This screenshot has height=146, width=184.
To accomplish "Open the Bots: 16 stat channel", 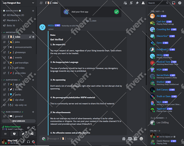I will [x=19, y=25].
